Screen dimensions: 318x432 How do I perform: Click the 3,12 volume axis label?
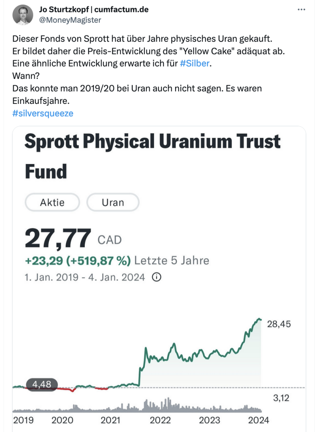pyautogui.click(x=281, y=398)
